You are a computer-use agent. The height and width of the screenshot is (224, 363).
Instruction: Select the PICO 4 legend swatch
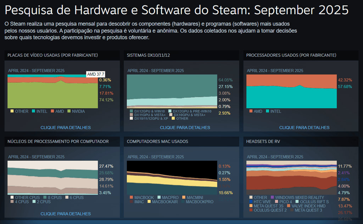(277, 202)
